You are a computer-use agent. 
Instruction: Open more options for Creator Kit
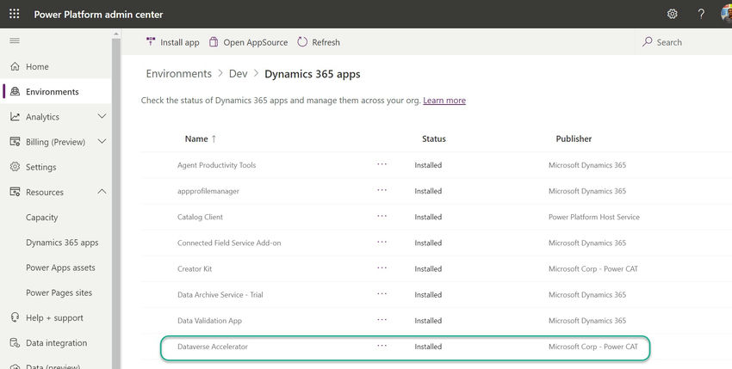[382, 269]
